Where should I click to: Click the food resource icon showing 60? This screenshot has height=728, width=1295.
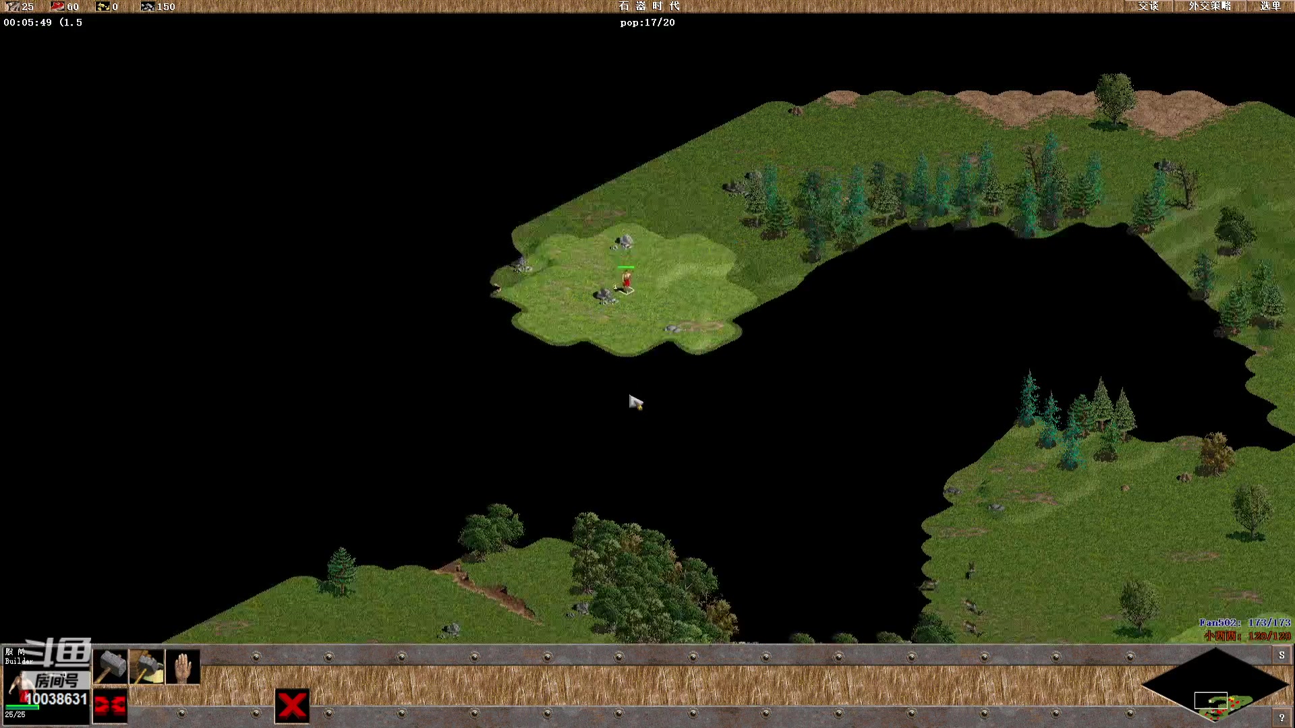[x=57, y=6]
